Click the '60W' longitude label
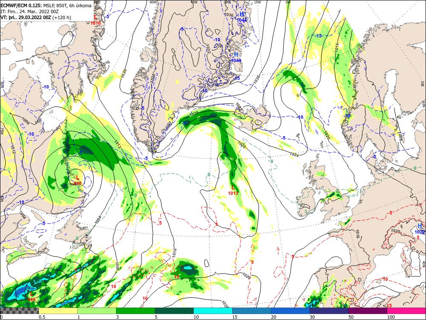This screenshot has width=426, height=320. pyautogui.click(x=153, y=2)
